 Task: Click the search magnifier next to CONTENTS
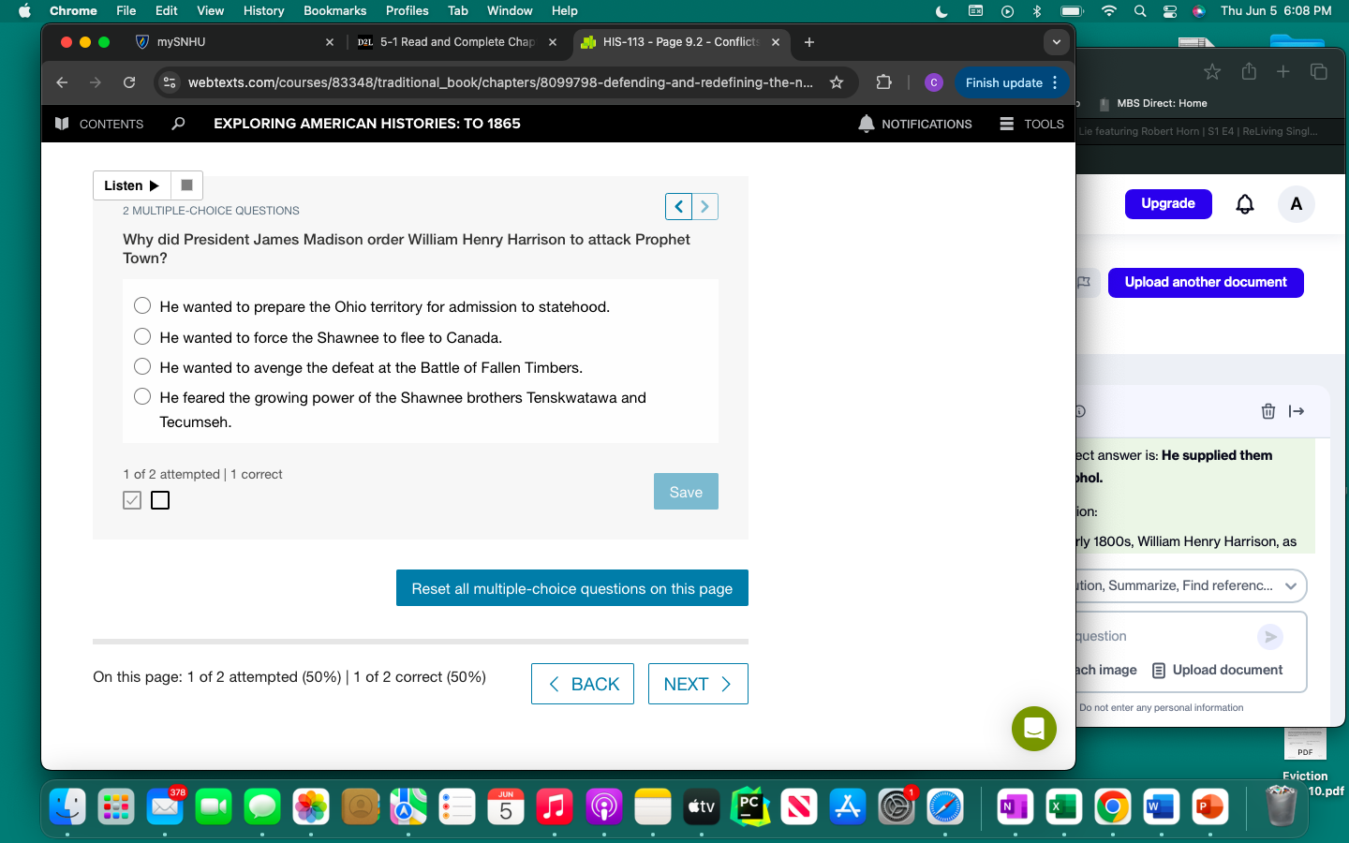point(177,124)
